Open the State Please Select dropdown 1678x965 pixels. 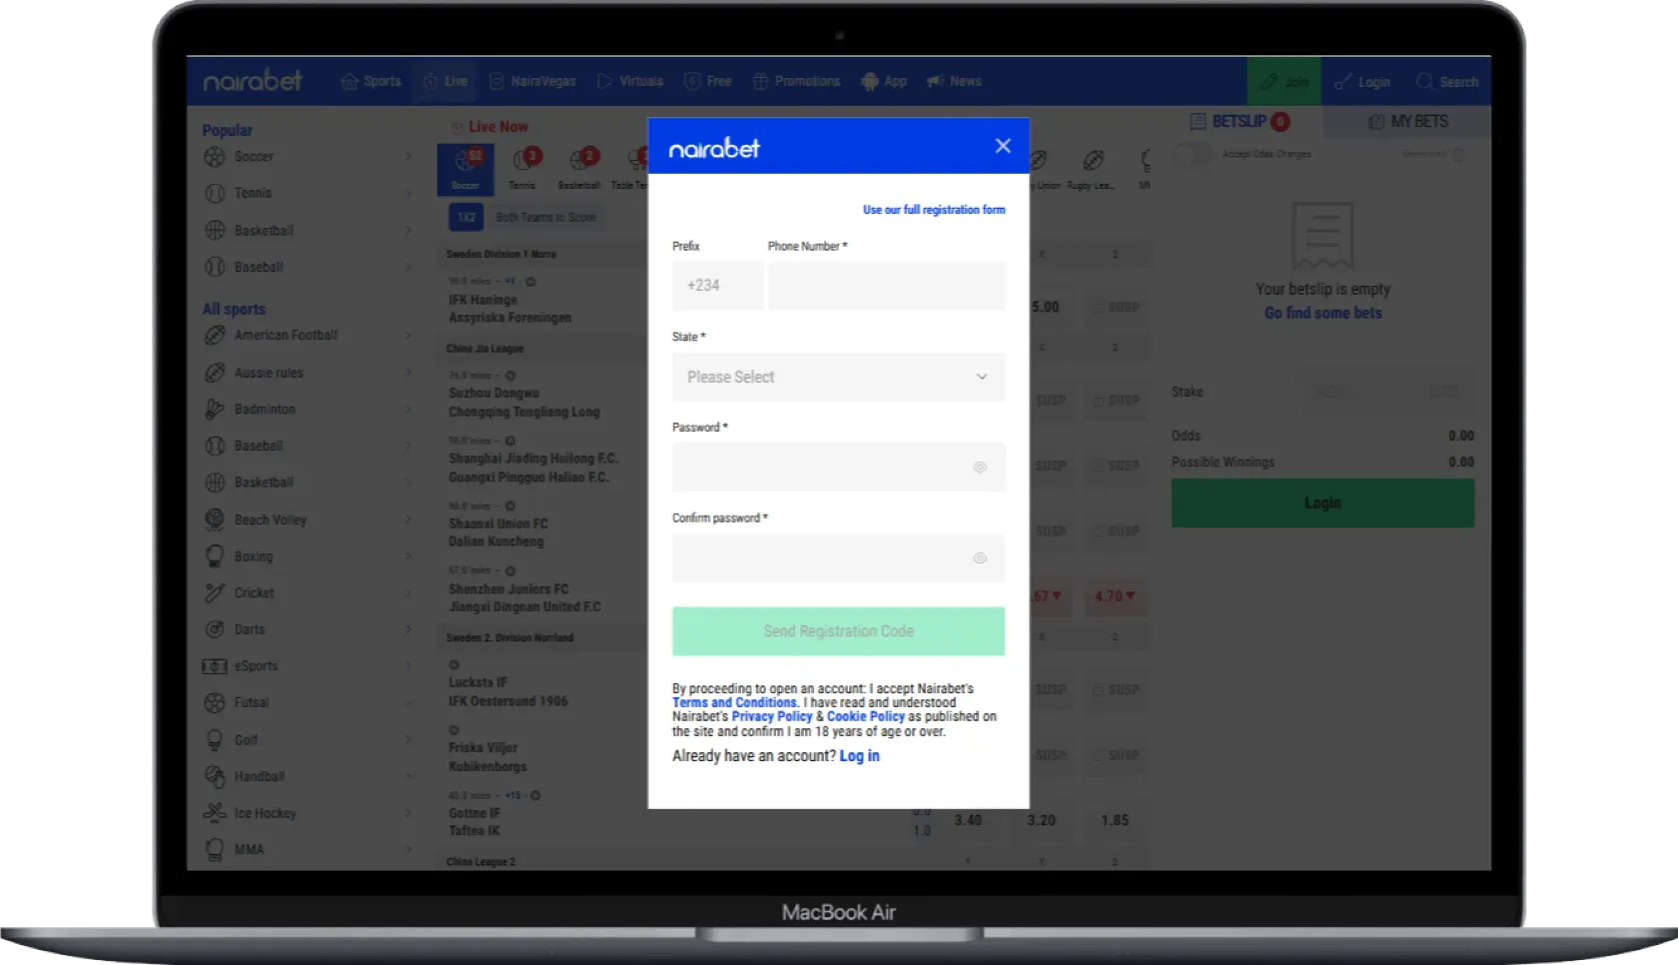pos(838,377)
